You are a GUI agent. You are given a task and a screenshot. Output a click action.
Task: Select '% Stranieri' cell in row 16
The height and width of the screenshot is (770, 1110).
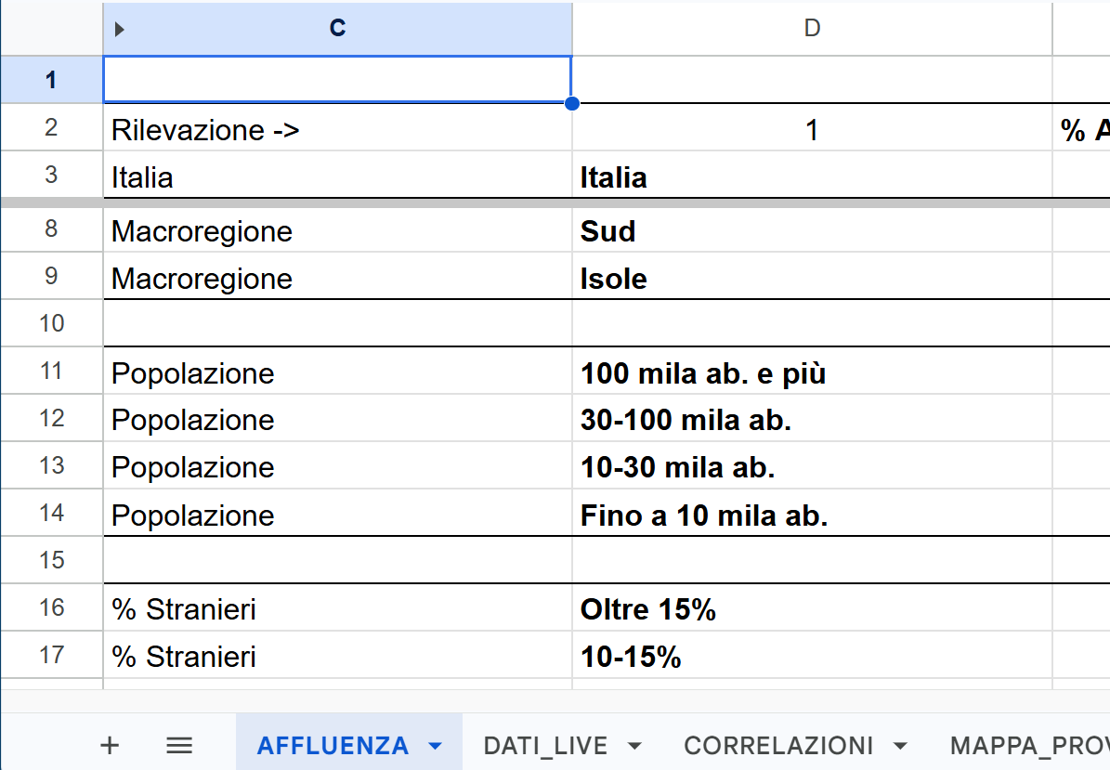click(338, 608)
